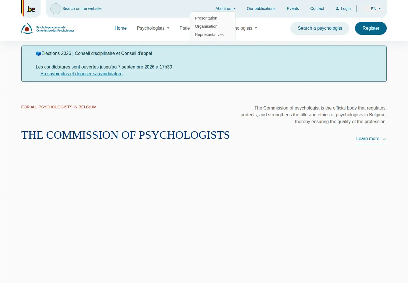Click the text "FOR ALL PSYCHOLOGISTS IN BELGIUM"
This screenshot has height=283, width=408.
coord(59,107)
